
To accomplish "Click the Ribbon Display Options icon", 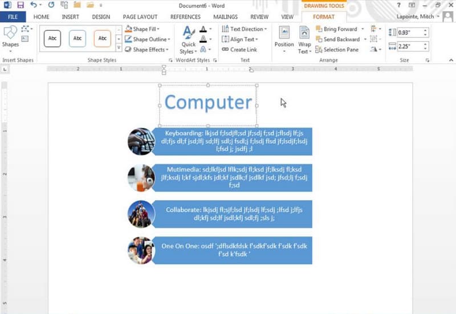I will click(412, 5).
